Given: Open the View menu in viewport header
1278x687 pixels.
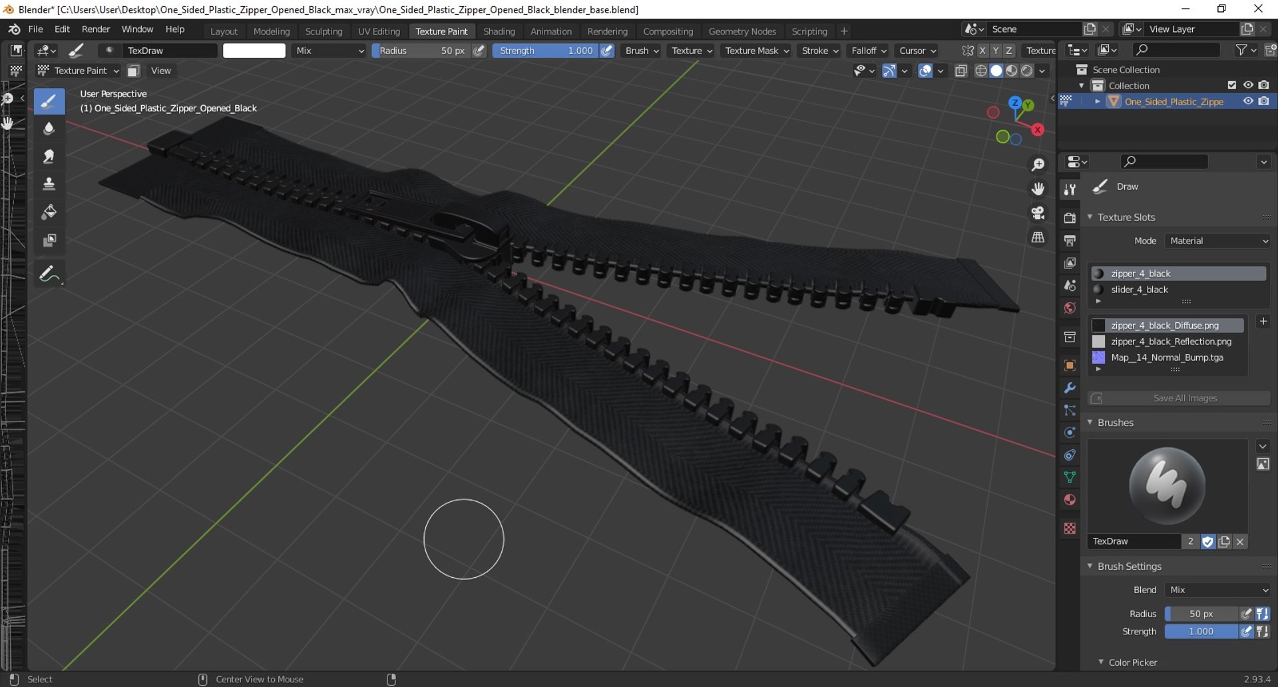Looking at the screenshot, I should pyautogui.click(x=160, y=71).
